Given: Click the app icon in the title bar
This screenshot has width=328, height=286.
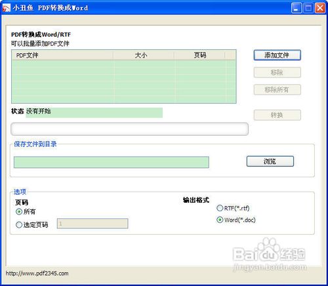Looking at the screenshot, I should tap(7, 8).
